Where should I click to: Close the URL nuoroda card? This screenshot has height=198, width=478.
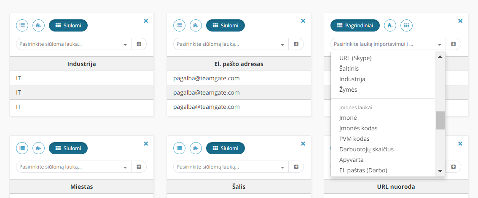coord(460,144)
